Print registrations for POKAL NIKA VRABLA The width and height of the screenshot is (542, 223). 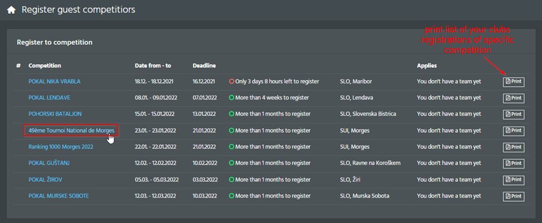point(514,82)
